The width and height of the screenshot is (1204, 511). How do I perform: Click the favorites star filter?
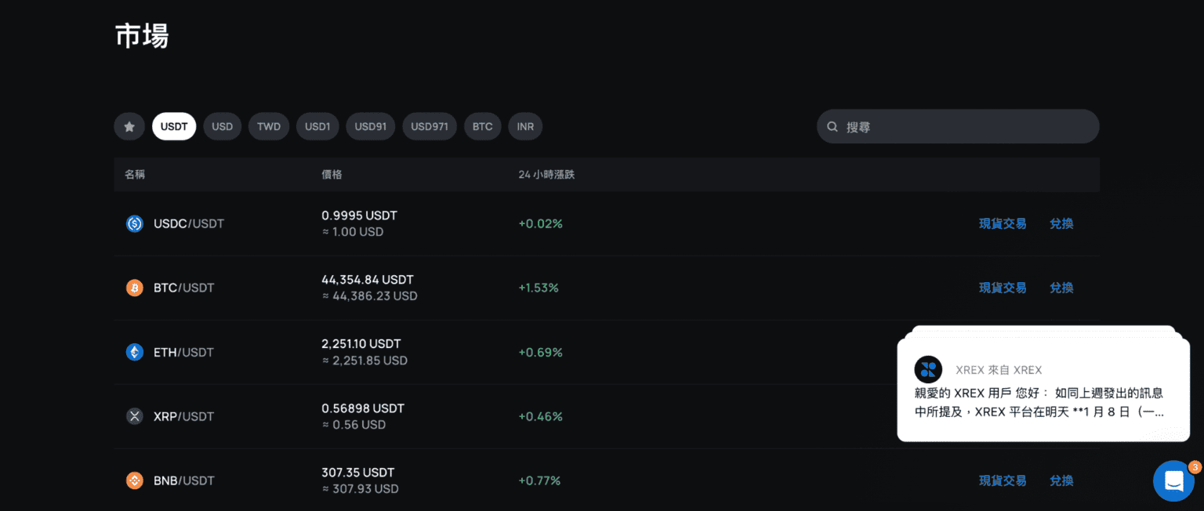tap(129, 126)
